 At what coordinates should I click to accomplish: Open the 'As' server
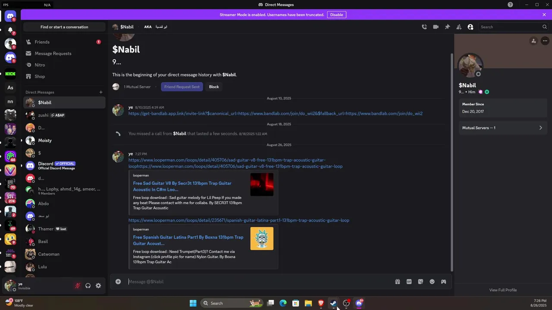(10, 87)
